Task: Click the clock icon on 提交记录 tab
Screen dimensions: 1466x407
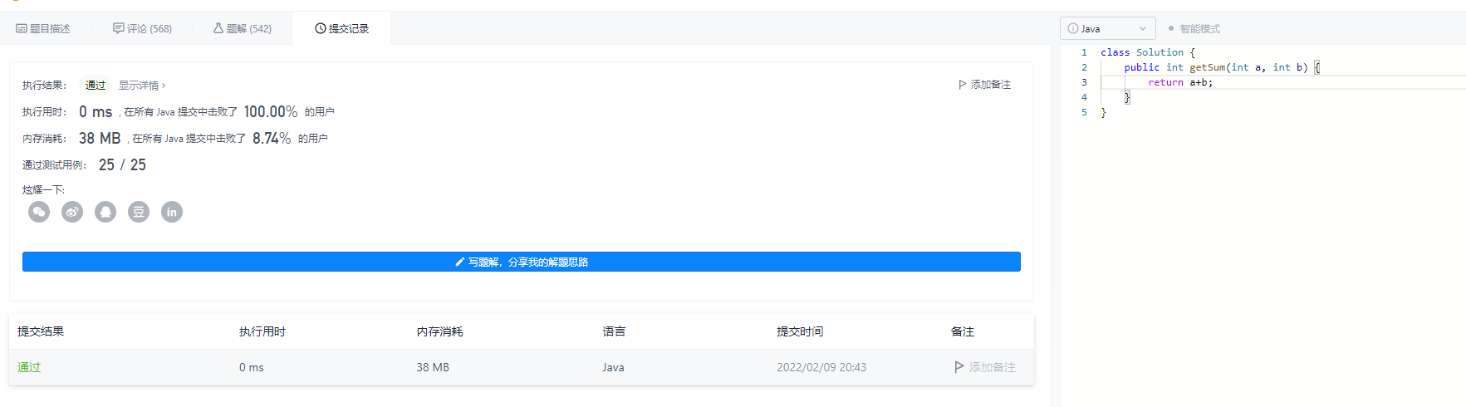Action: point(321,28)
